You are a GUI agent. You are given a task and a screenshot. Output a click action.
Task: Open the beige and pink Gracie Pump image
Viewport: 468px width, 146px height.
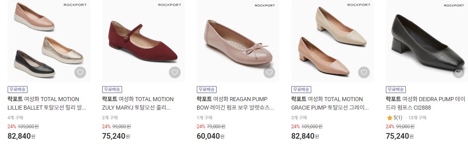click(333, 41)
